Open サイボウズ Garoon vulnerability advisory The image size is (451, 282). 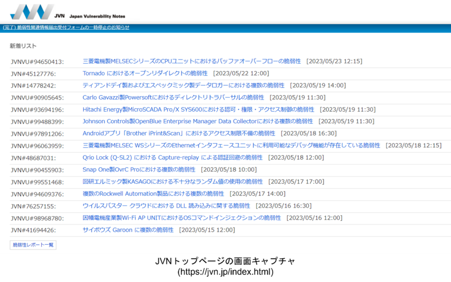click(x=128, y=230)
